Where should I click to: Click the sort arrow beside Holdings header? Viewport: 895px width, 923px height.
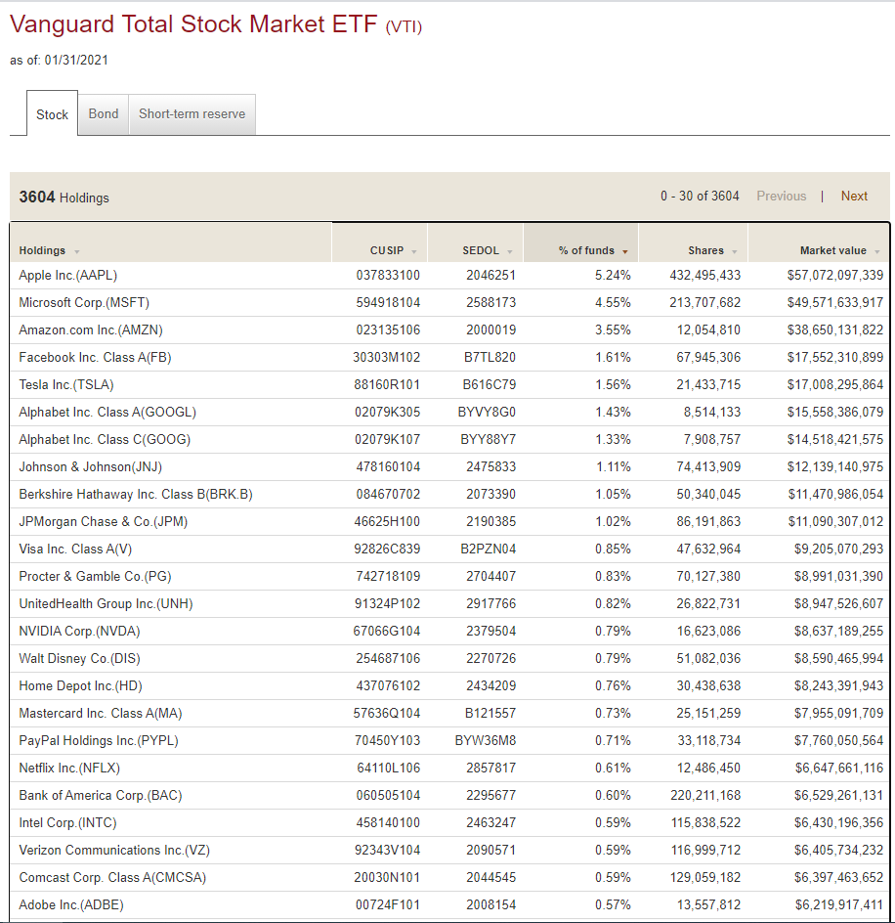click(x=77, y=252)
